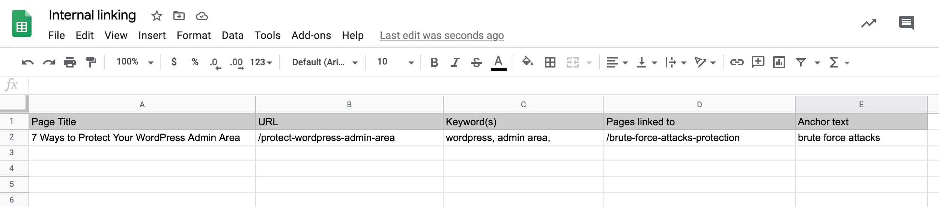Open the Add-ons menu
The width and height of the screenshot is (939, 207).
[311, 36]
